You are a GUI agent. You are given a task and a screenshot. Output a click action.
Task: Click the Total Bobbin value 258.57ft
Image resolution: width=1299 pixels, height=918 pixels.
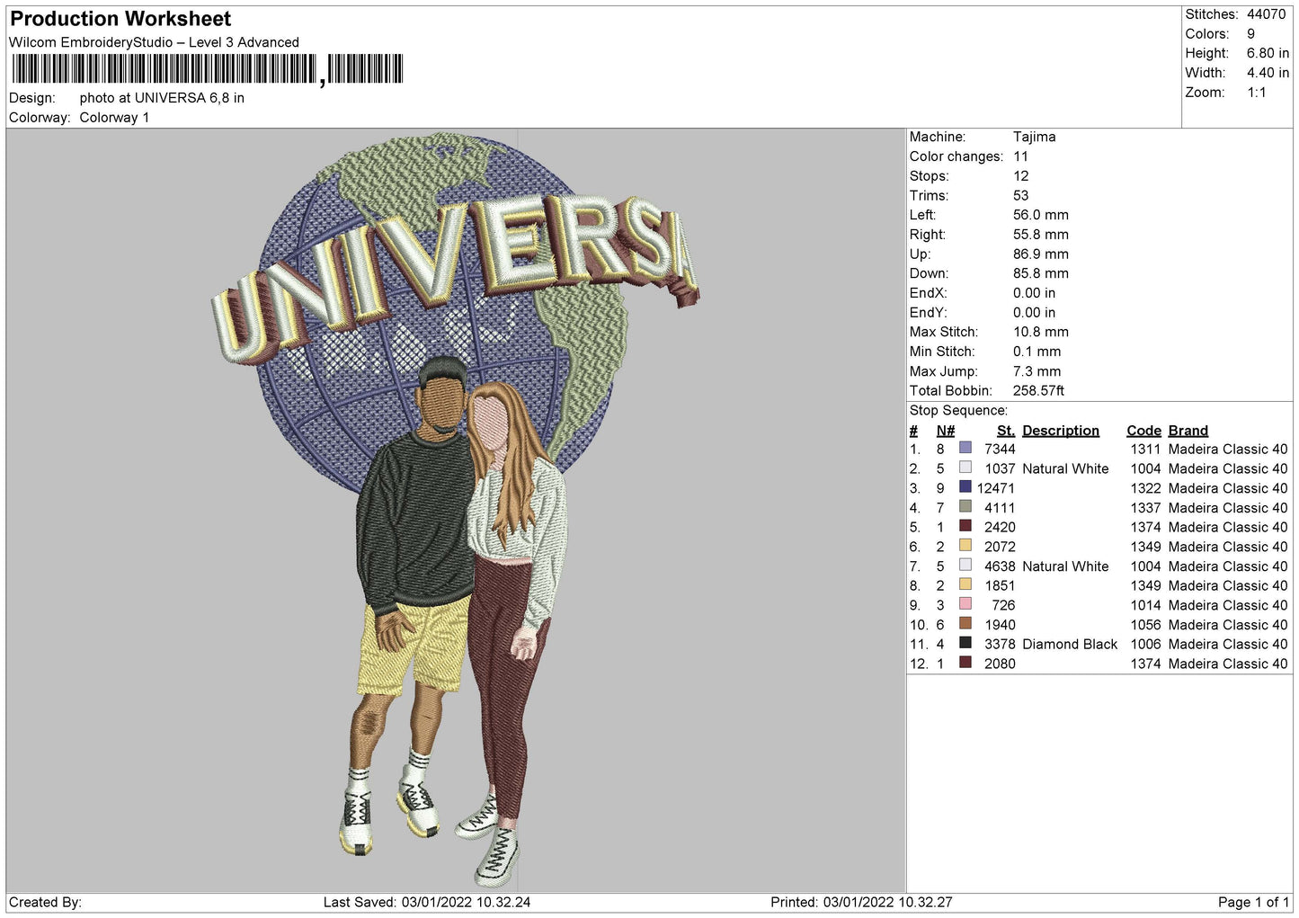click(1038, 391)
